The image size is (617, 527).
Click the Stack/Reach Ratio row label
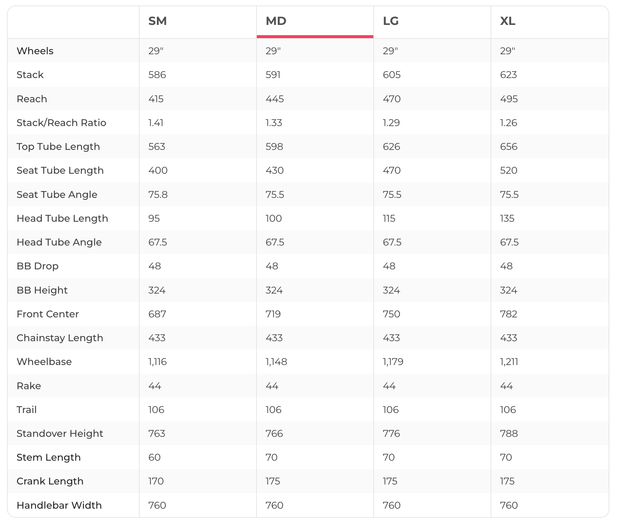coord(62,123)
